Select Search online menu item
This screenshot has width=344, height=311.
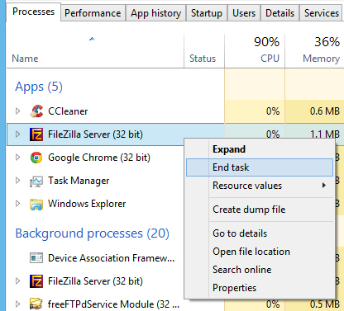tap(260, 270)
